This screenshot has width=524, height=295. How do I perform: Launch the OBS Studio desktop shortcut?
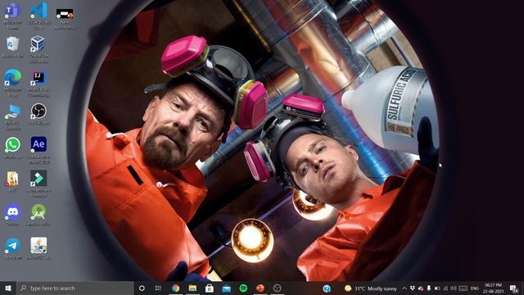38,114
